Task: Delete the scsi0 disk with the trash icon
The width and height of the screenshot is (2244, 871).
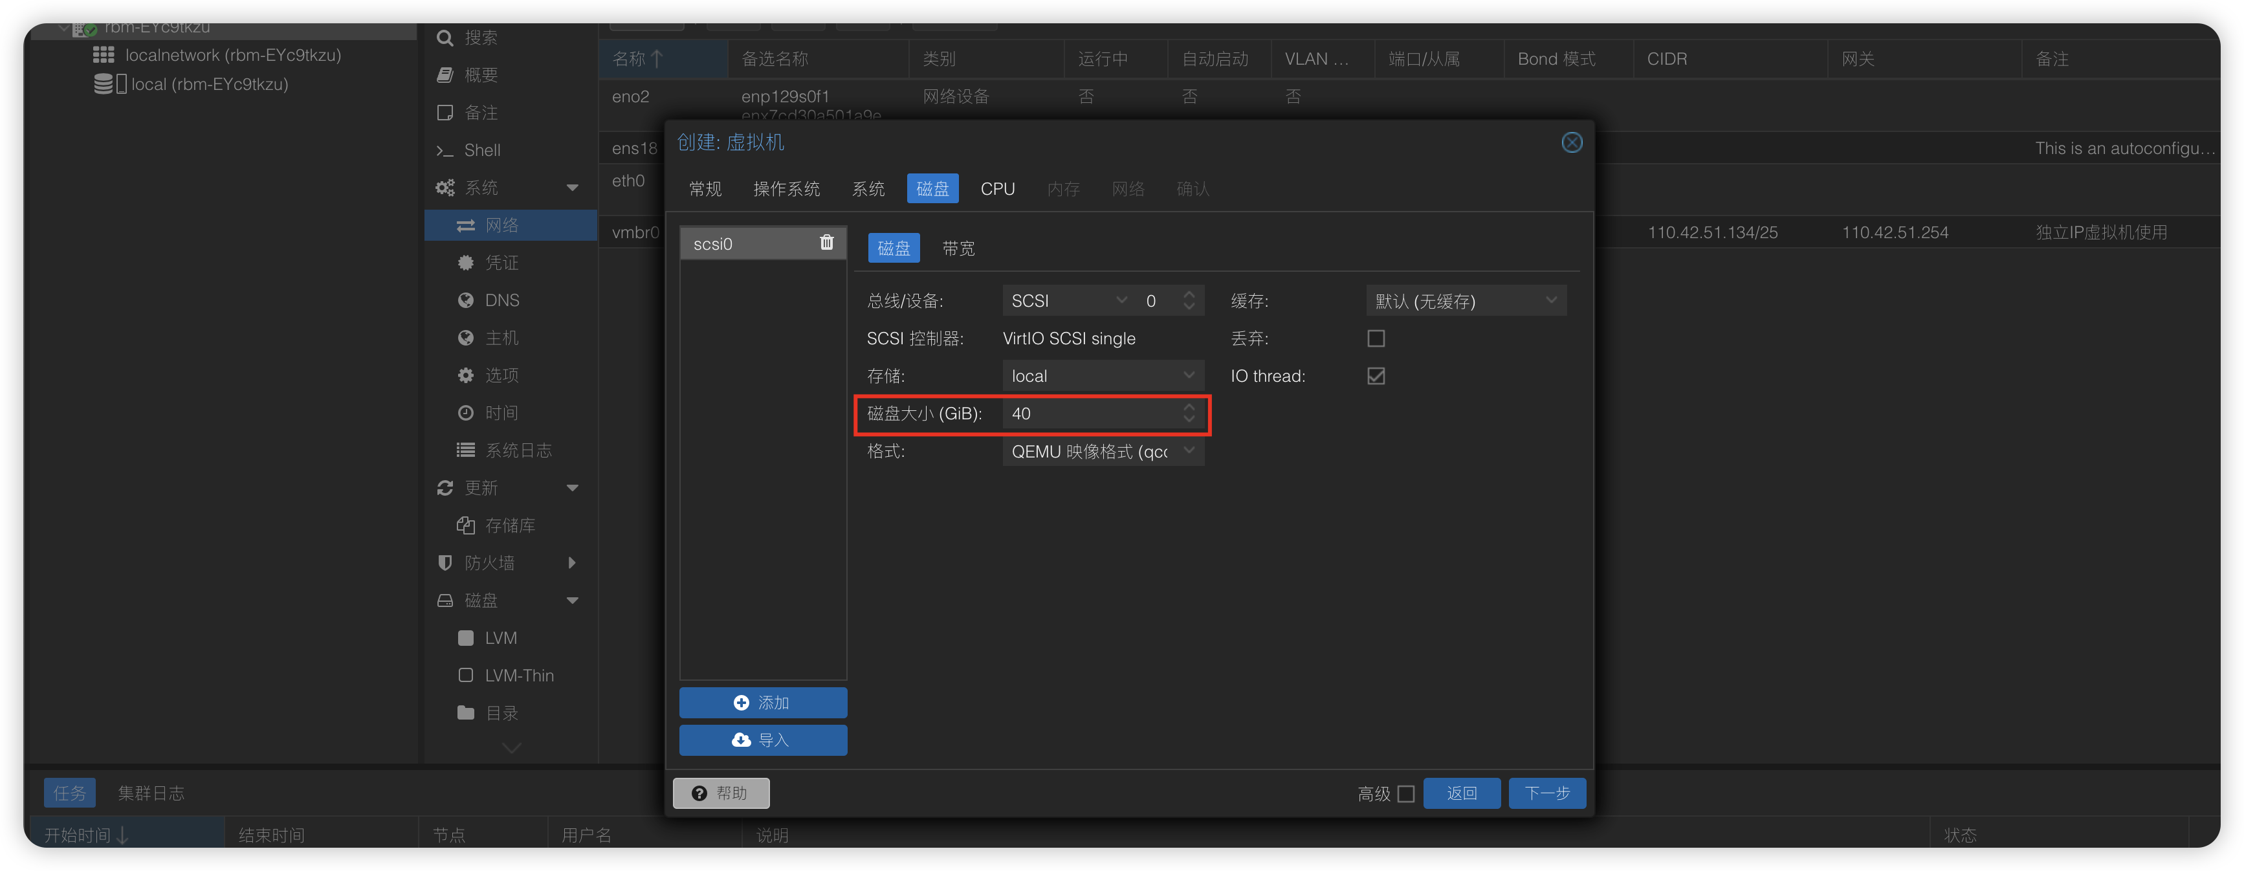Action: click(826, 243)
